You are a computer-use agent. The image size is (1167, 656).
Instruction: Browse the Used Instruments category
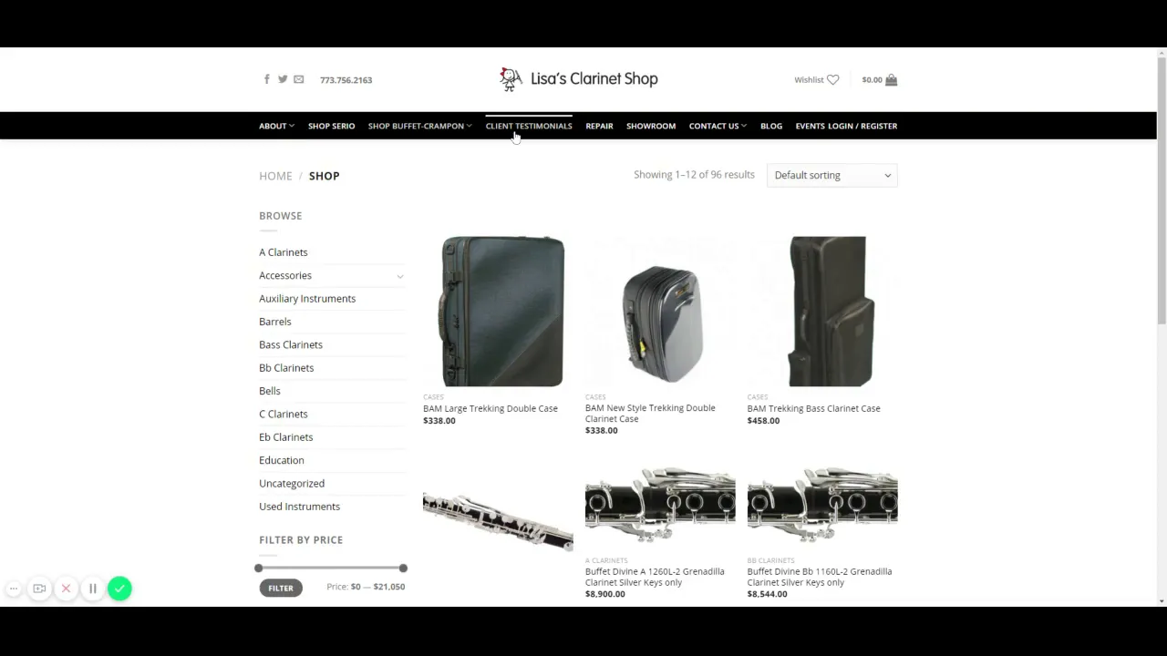click(299, 507)
